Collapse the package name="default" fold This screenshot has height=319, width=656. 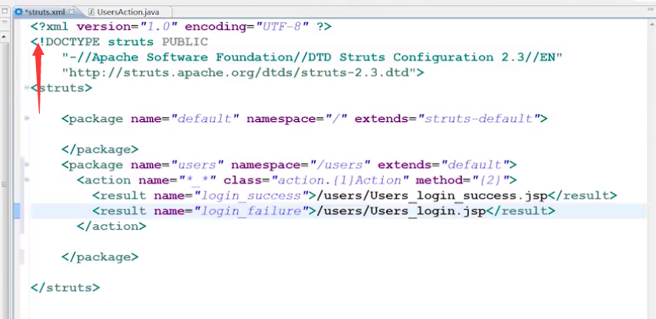pyautogui.click(x=27, y=118)
